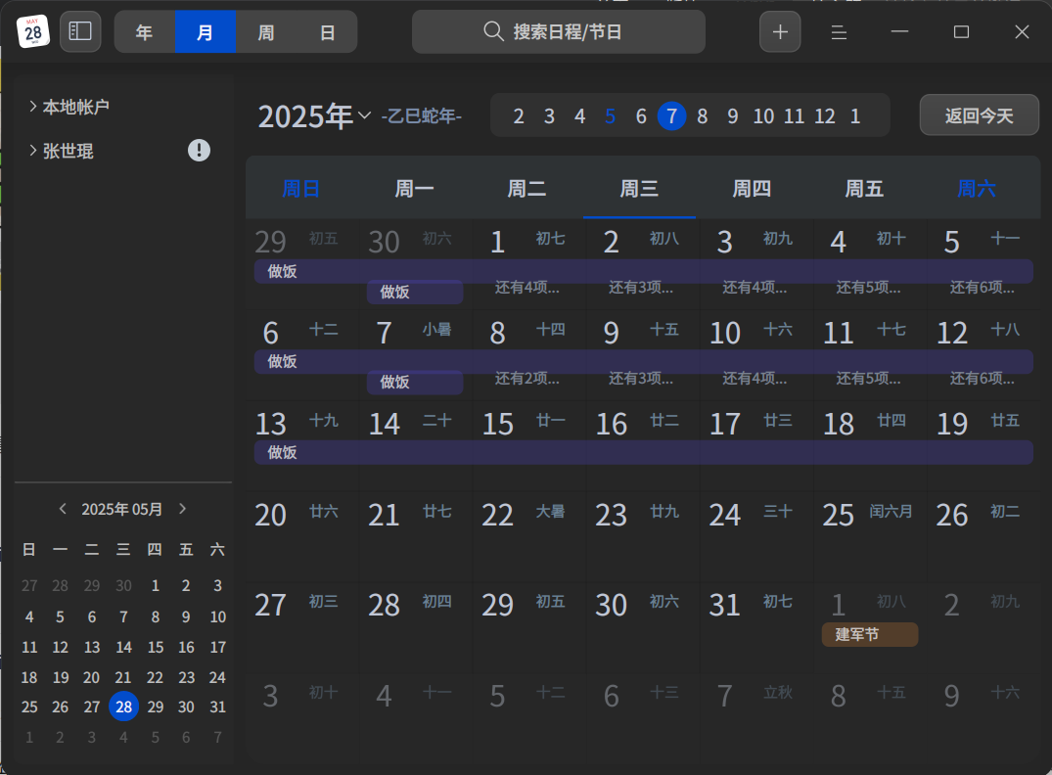
Task: Click the 返回今天 button
Action: click(979, 115)
